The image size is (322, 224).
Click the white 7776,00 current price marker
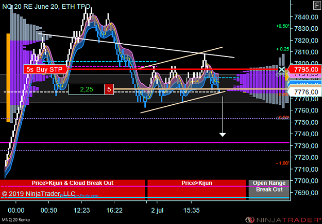click(x=306, y=92)
